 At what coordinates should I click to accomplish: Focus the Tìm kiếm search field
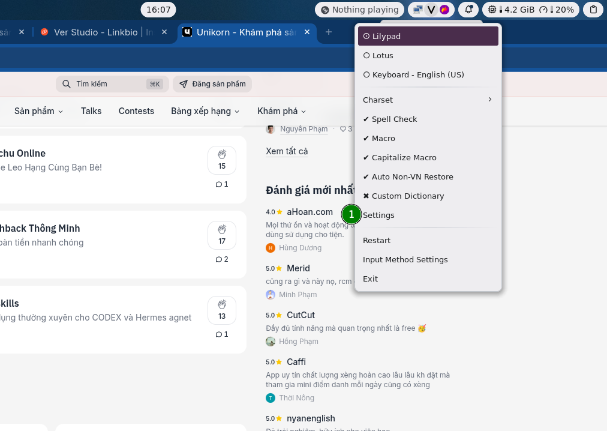pyautogui.click(x=112, y=84)
